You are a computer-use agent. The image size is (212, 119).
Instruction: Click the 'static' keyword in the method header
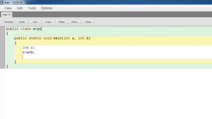tap(35, 38)
